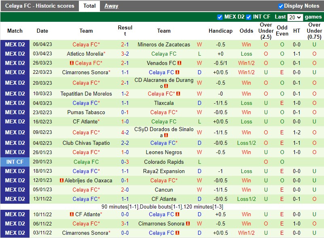Click the red card icon by CD Alacranes de Durango
Image resolution: width=324 pixels, height=238 pixels.
coord(166,86)
